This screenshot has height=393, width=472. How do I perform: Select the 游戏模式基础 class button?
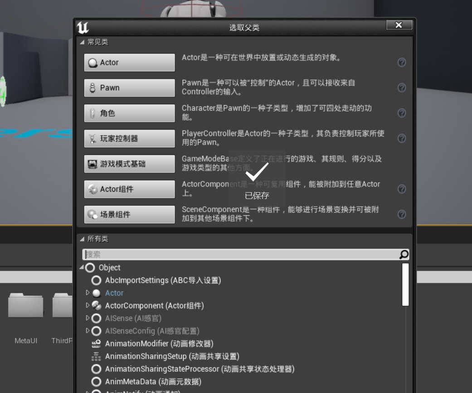click(x=129, y=164)
